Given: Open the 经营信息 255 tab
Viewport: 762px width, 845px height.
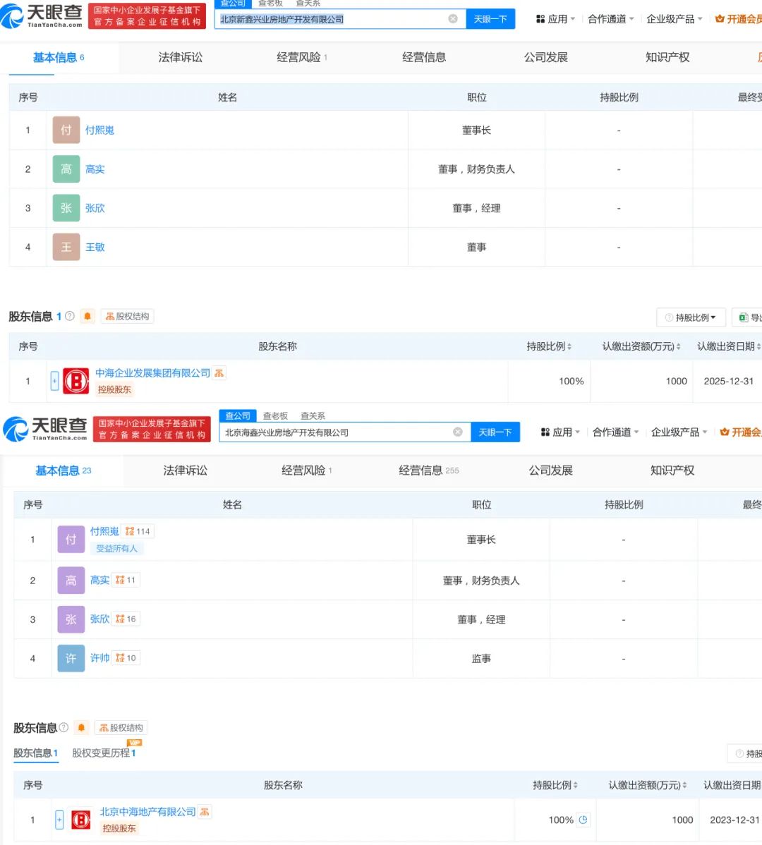Looking at the screenshot, I should pos(429,470).
